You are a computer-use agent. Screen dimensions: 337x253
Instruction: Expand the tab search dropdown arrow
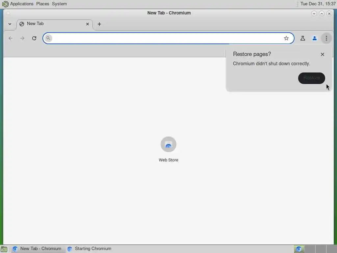pos(10,24)
